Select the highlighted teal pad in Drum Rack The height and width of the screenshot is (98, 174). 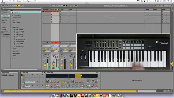click(x=27, y=82)
